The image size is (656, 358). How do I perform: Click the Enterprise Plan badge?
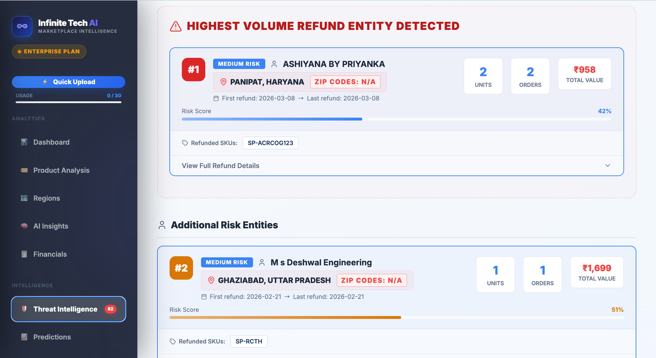(x=49, y=51)
